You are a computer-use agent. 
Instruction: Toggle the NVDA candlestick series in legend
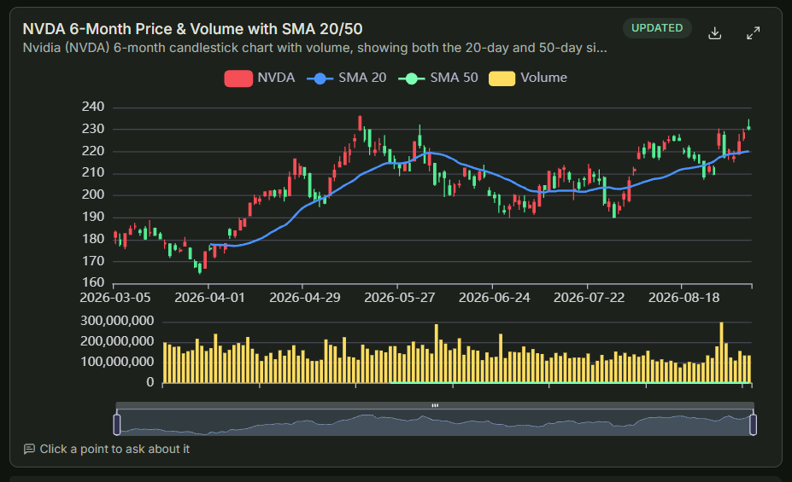[260, 78]
